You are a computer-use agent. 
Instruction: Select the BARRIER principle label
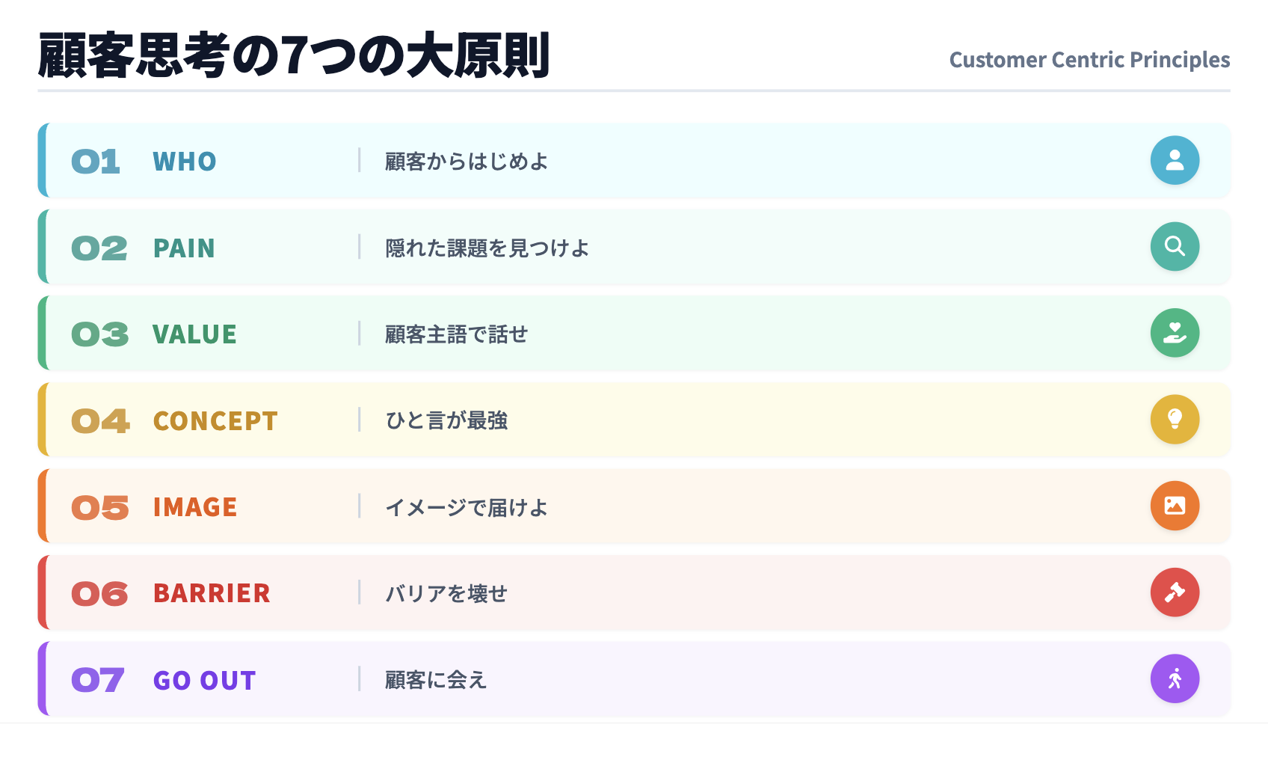coord(212,593)
